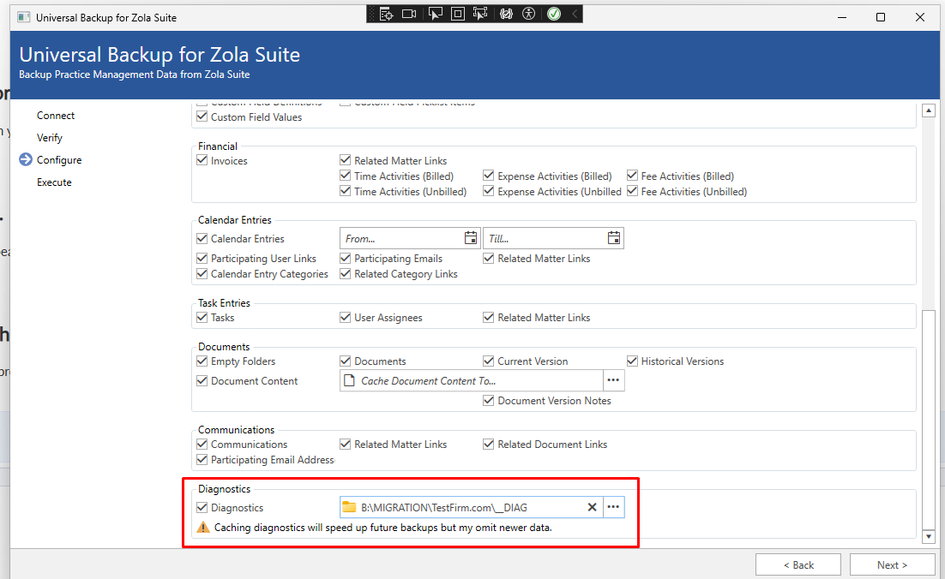Toggle Participating User Links checkbox
This screenshot has height=579, width=945.
coord(202,258)
